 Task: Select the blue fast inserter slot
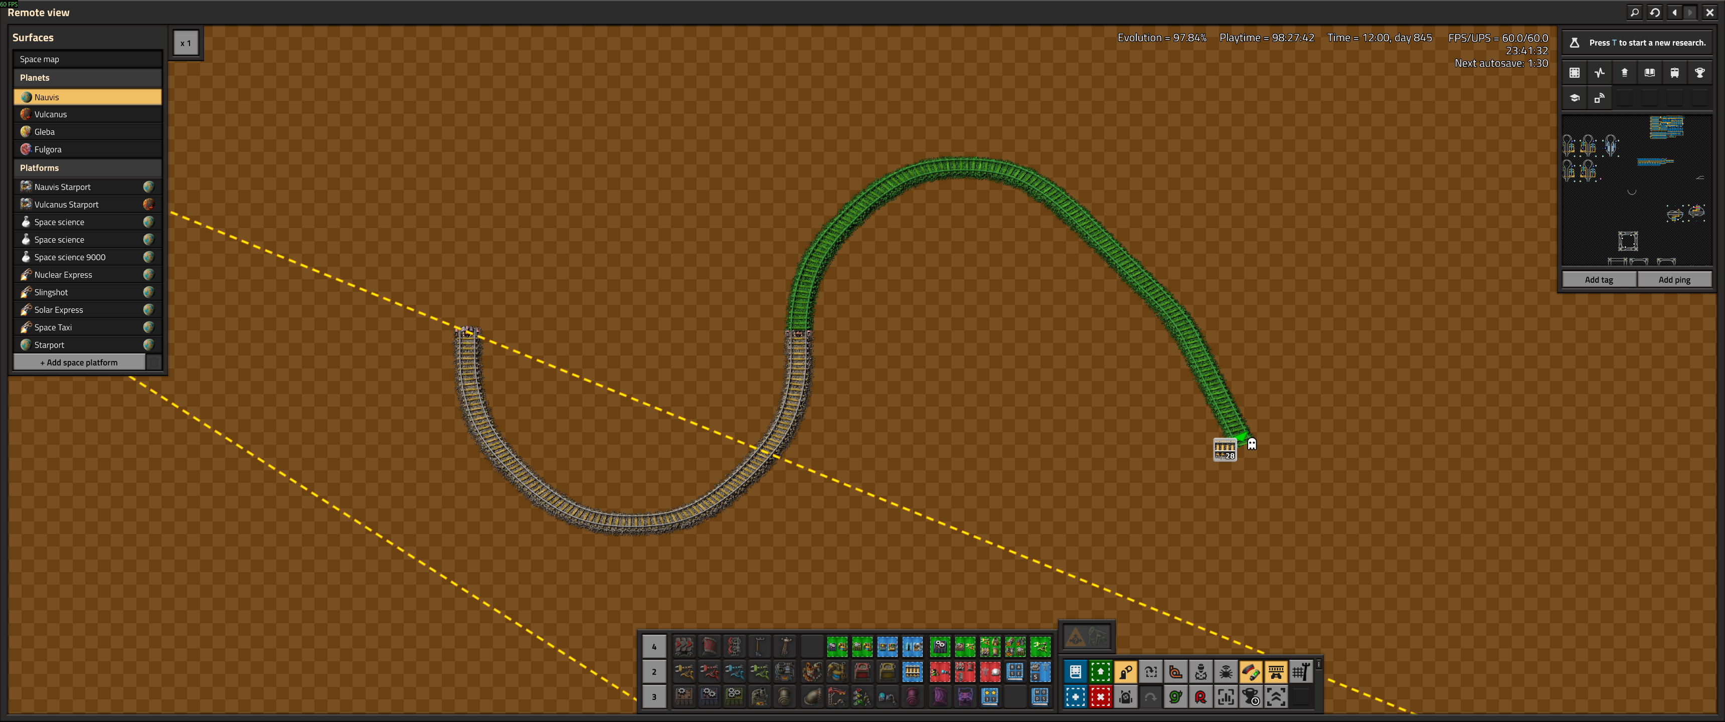(x=734, y=671)
